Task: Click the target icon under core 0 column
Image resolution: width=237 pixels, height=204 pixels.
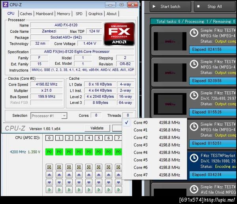Action: 49,167
